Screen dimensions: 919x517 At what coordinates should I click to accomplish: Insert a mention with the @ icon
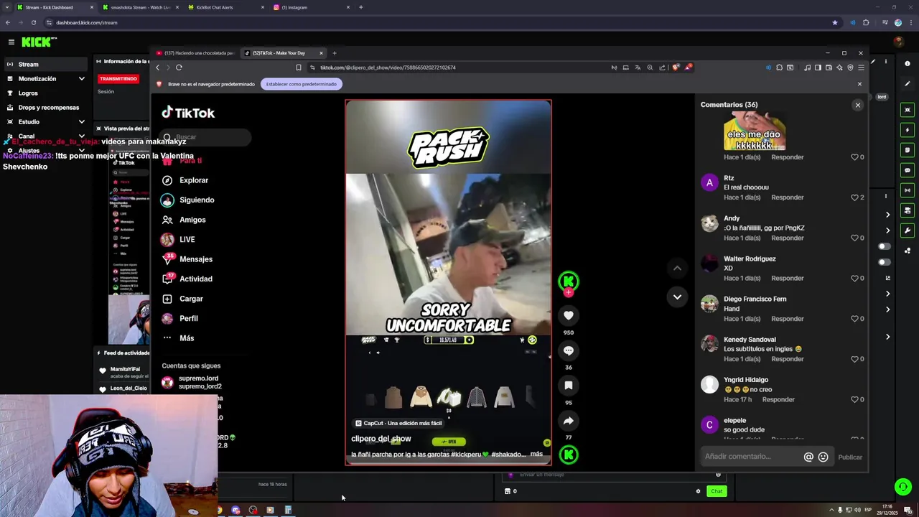coord(808,457)
